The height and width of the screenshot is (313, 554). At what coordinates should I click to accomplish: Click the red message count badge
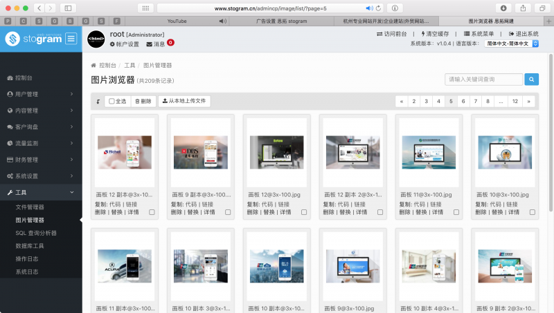coord(170,43)
